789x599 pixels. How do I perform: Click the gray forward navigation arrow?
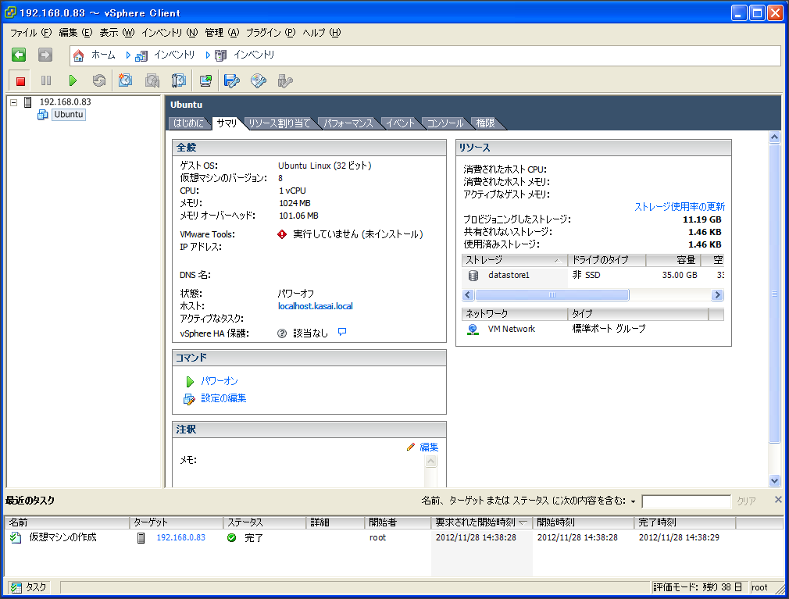click(45, 55)
